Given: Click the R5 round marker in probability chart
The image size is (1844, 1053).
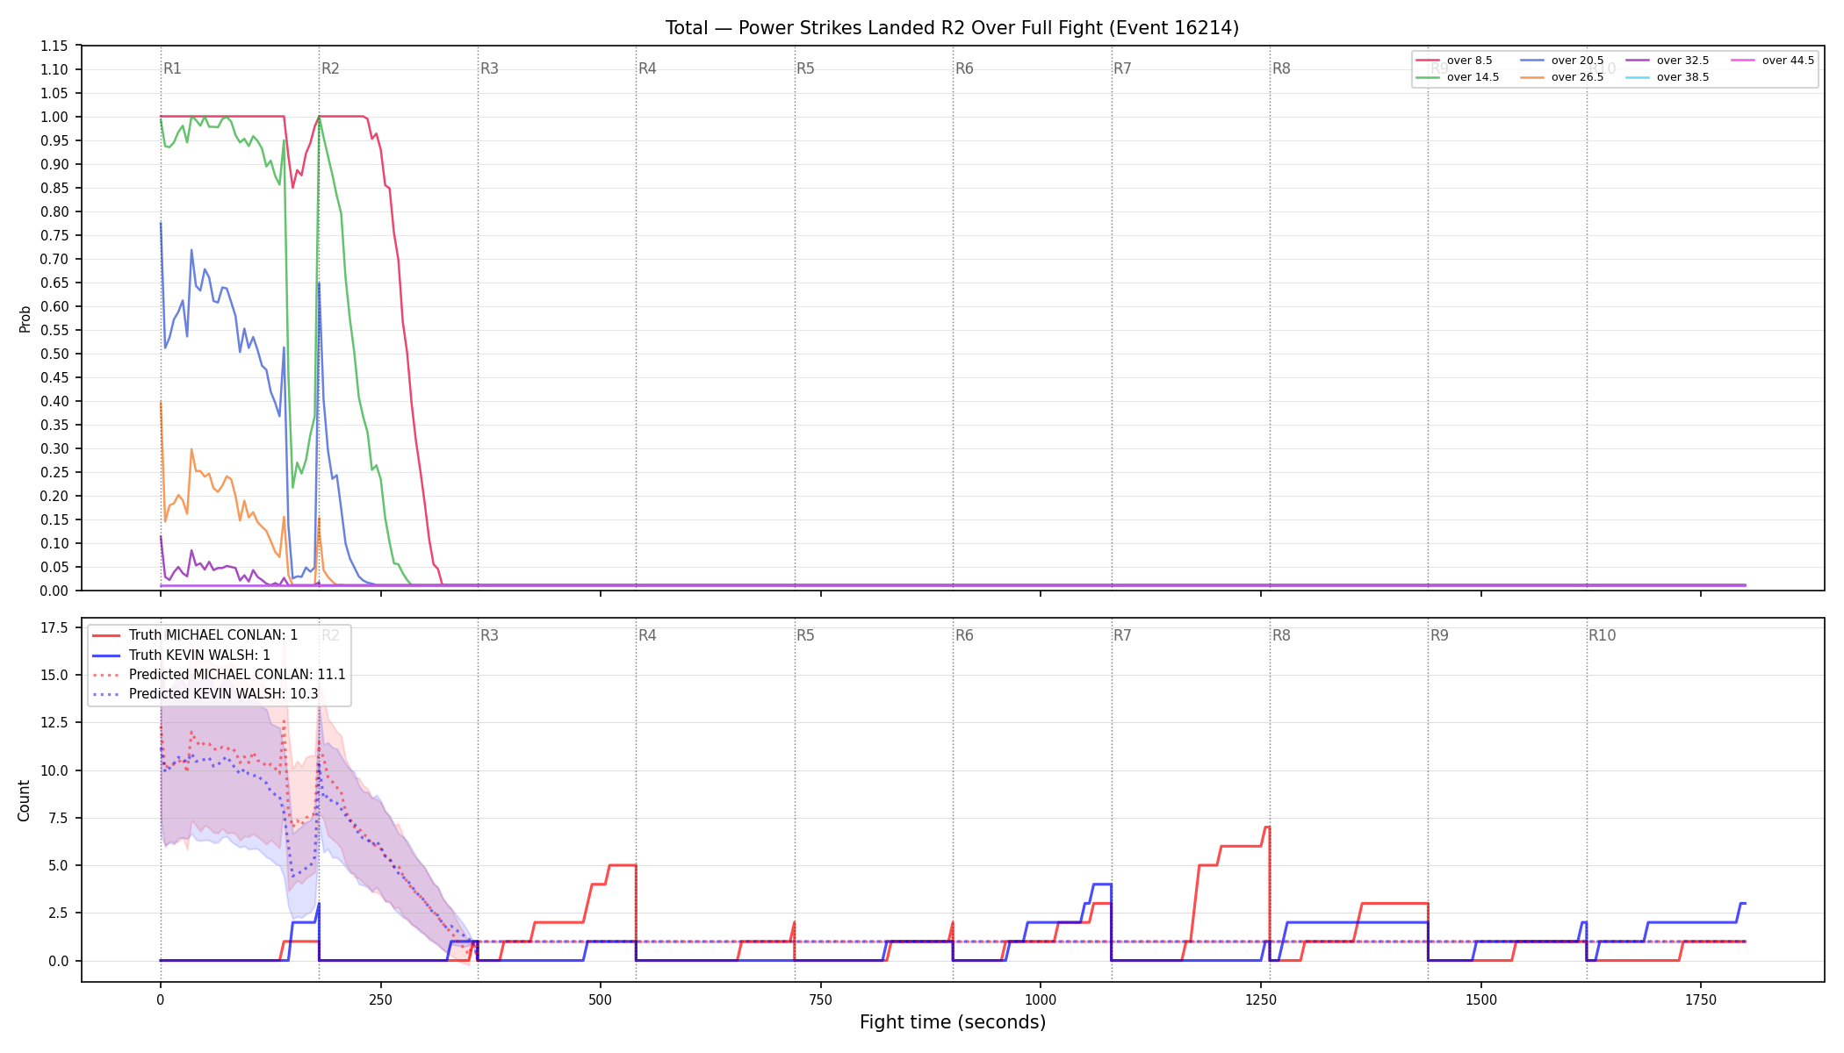Looking at the screenshot, I should (x=805, y=68).
